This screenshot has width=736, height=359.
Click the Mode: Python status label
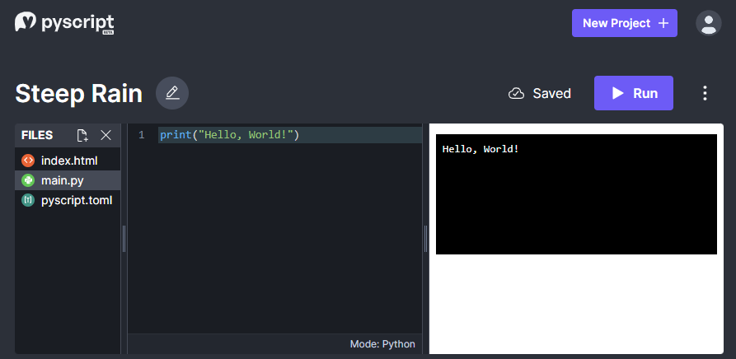tap(382, 344)
